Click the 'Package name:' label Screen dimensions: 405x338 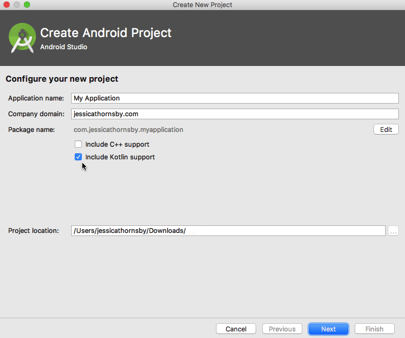(32, 129)
